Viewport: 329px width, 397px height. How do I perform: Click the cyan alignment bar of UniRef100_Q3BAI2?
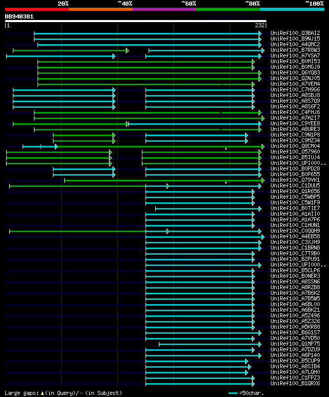(x=147, y=33)
